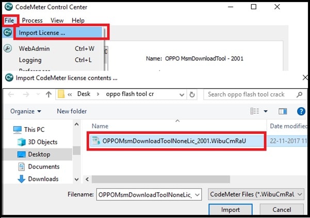Open recent locations dropdown arrow
The image size is (310, 218).
[38, 95]
